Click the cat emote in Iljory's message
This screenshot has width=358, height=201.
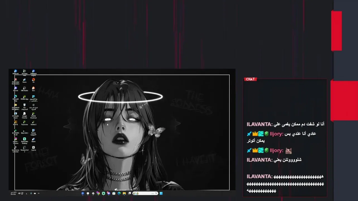288,151
